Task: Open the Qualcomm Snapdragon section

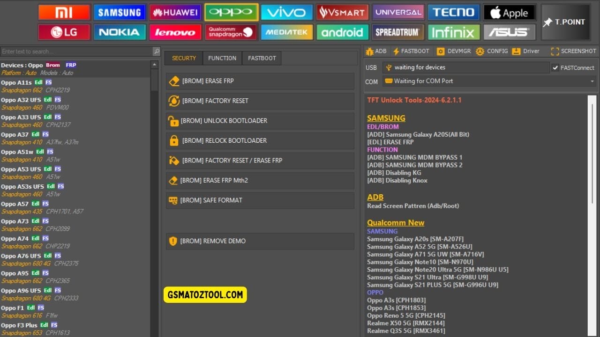Action: [x=231, y=32]
